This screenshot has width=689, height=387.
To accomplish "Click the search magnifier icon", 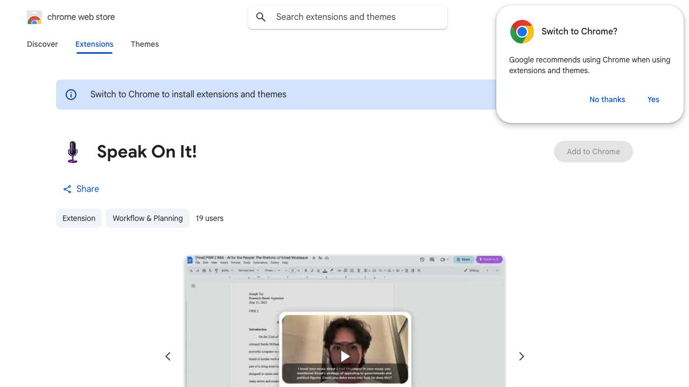I will coord(261,17).
